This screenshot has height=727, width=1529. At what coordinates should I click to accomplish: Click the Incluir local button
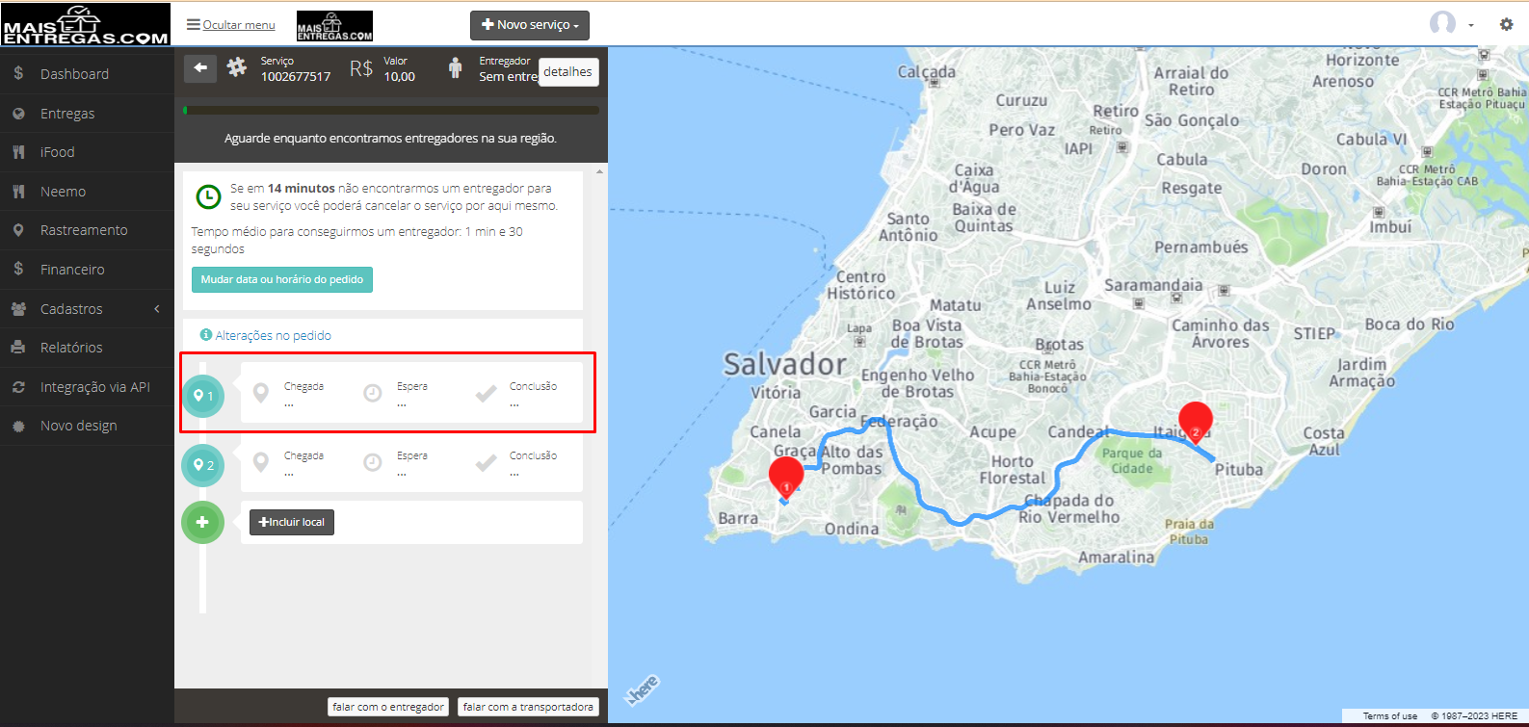point(292,522)
